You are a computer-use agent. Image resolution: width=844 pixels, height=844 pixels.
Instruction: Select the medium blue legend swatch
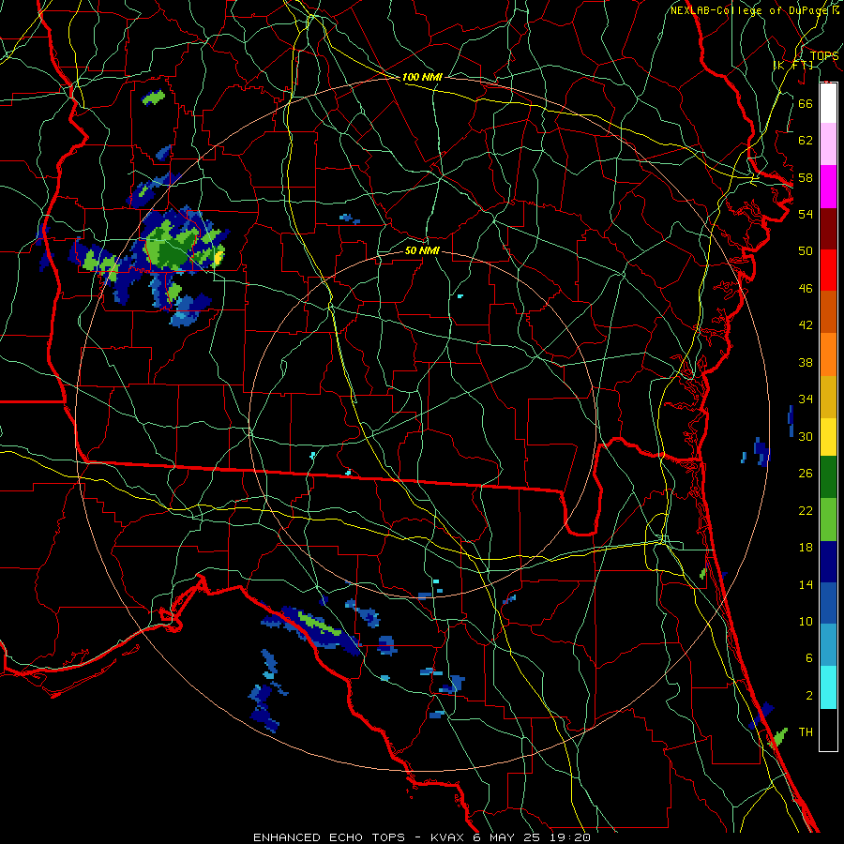click(828, 603)
